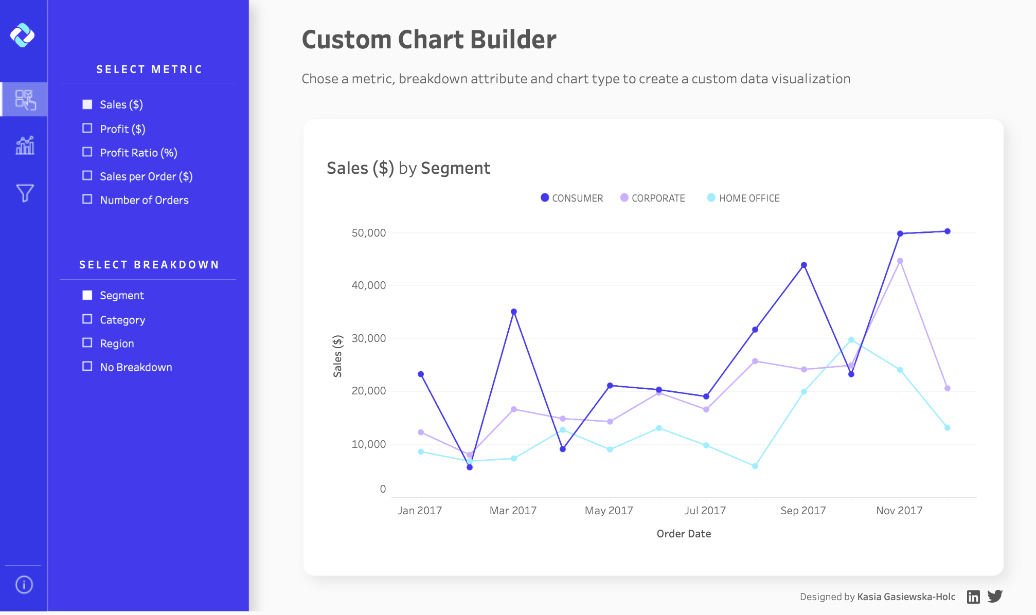Tick the Number of Orders checkbox

point(87,200)
